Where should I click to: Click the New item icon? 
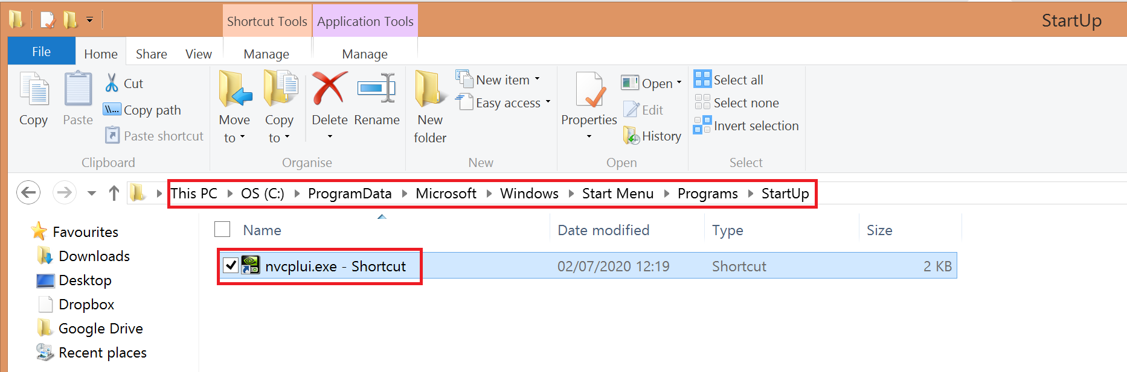(x=464, y=79)
